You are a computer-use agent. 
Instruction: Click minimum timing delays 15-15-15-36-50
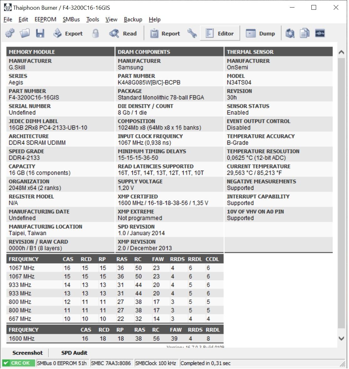pyautogui.click(x=138, y=158)
